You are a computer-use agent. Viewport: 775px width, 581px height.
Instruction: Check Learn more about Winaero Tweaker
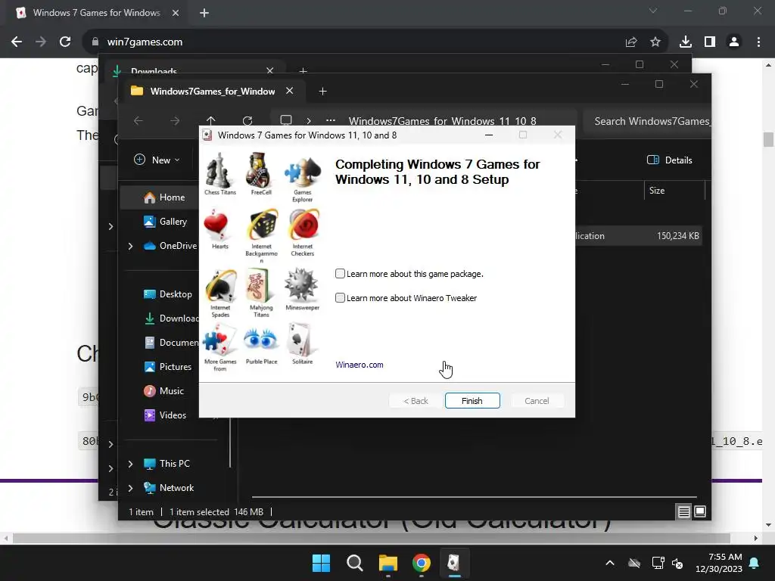[340, 298]
